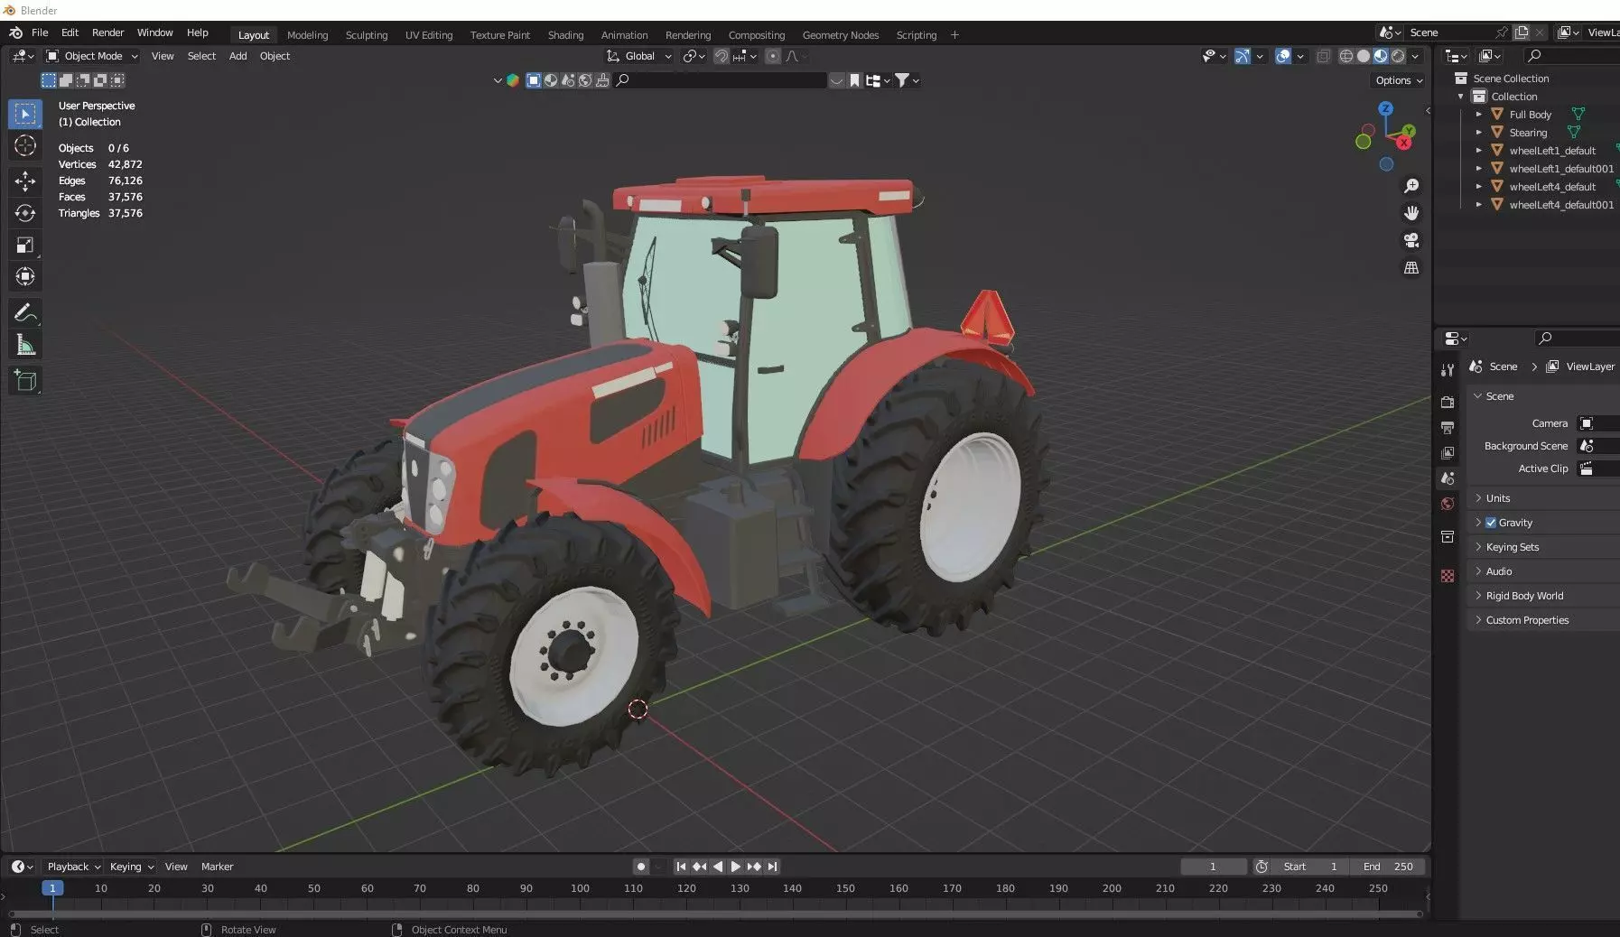This screenshot has height=937, width=1620.
Task: Switch to solid viewport shading
Action: click(1364, 56)
